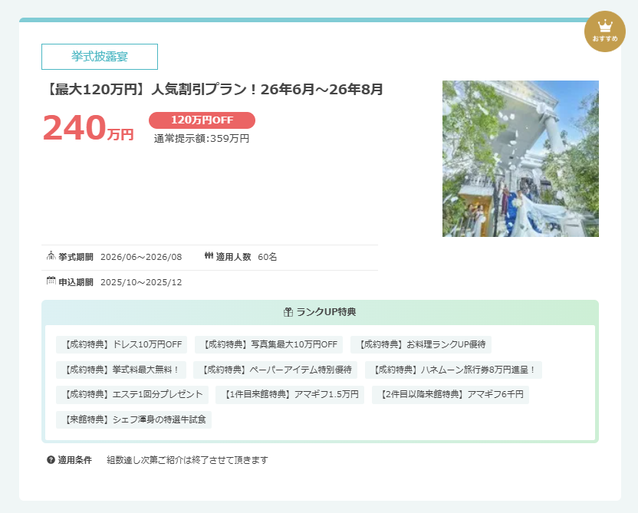Click the お料理ランクUP優待 benefit tag
This screenshot has height=513, width=638.
tap(420, 344)
